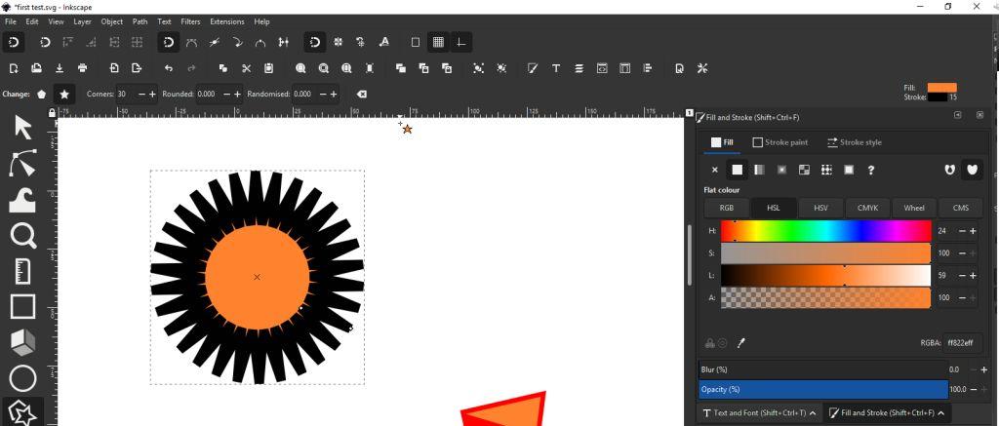Open the Filters menu
999x426 pixels.
coord(190,21)
